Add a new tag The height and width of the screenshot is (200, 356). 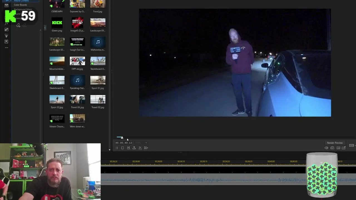18,26
